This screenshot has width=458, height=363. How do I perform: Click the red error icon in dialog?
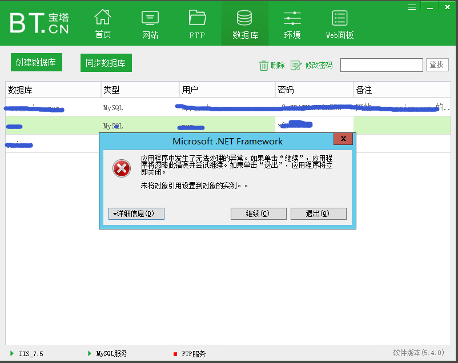(x=122, y=168)
